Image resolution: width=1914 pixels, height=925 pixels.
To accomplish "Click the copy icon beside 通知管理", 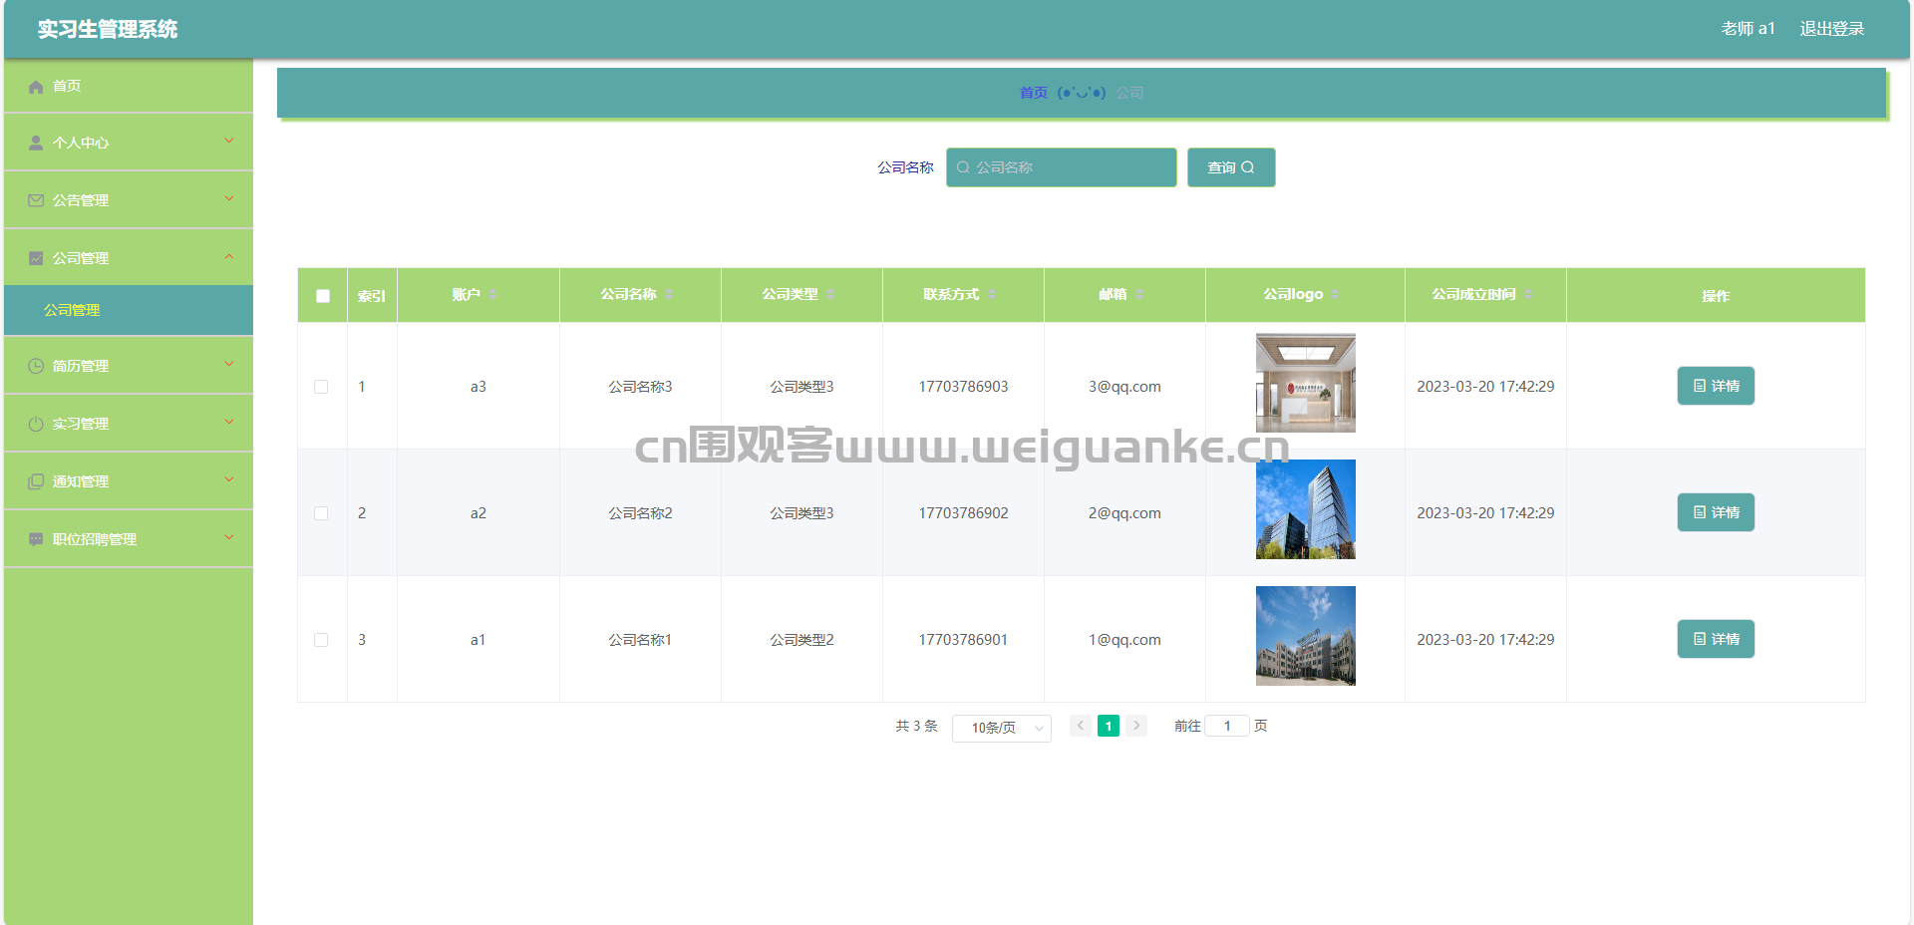I will click(x=36, y=481).
